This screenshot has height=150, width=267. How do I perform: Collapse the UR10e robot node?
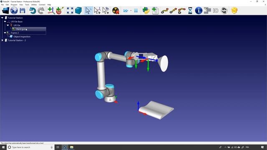coord(8,25)
